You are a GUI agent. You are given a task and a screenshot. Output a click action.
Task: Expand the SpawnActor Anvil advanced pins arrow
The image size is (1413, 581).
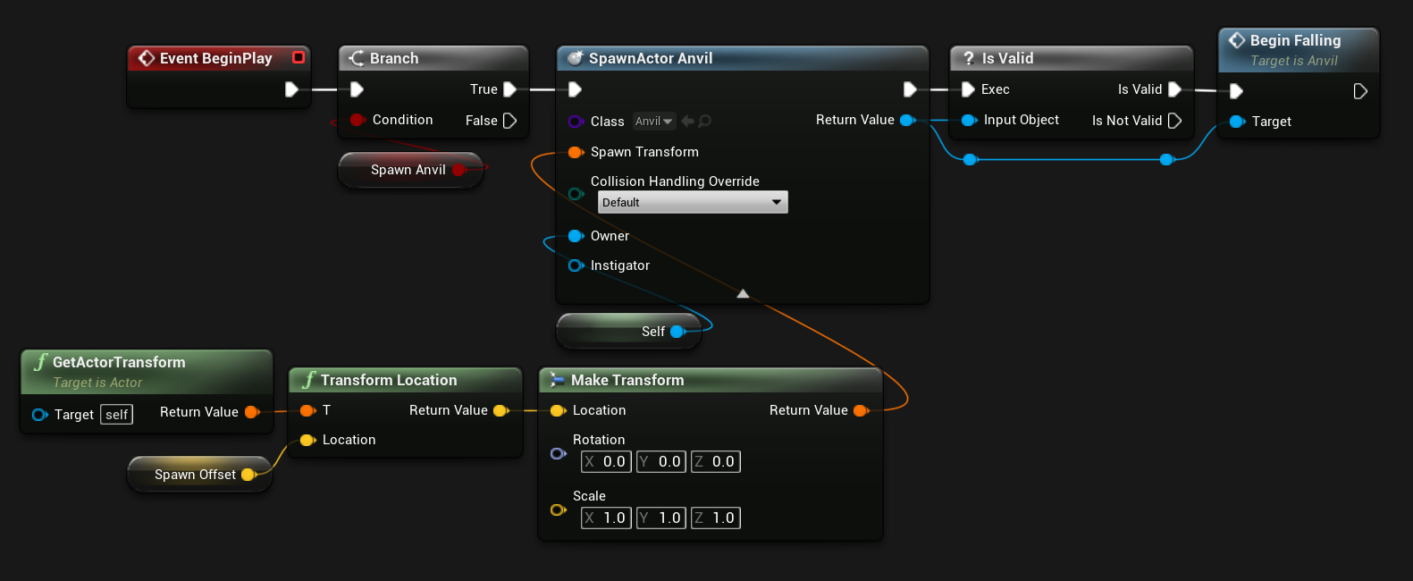click(743, 293)
